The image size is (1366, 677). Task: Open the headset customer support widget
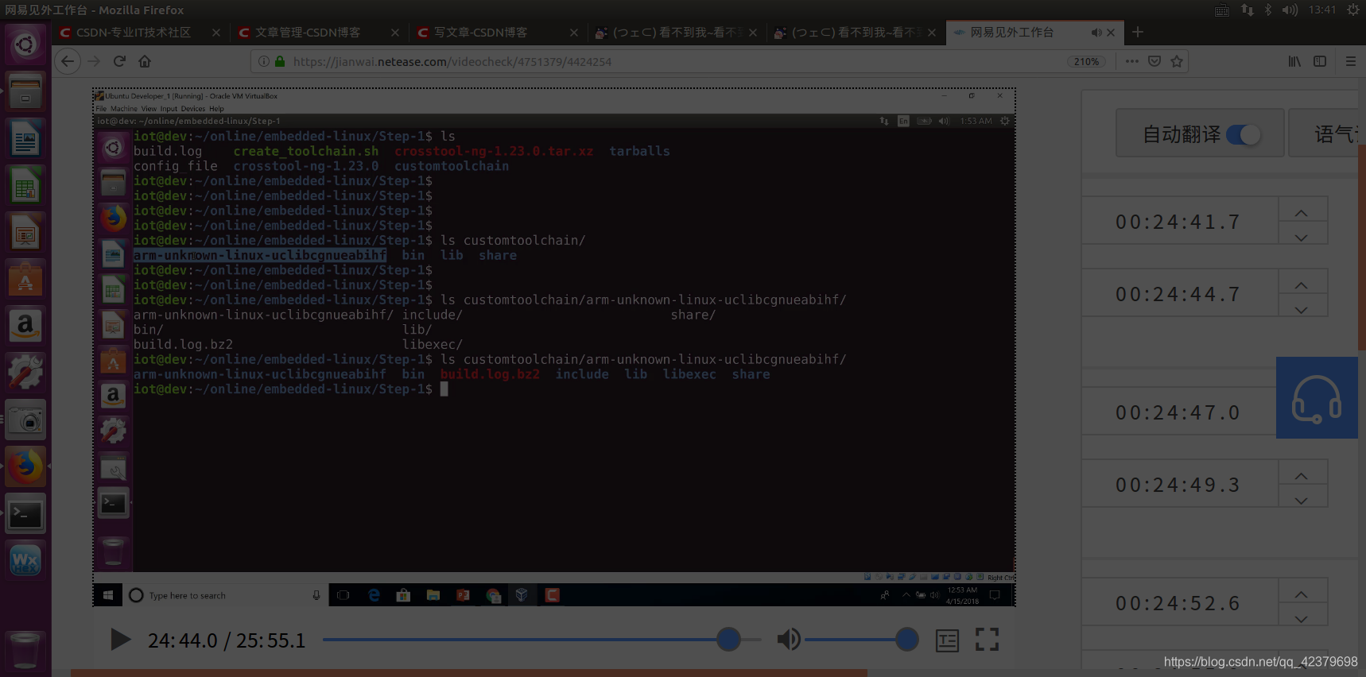click(1317, 397)
